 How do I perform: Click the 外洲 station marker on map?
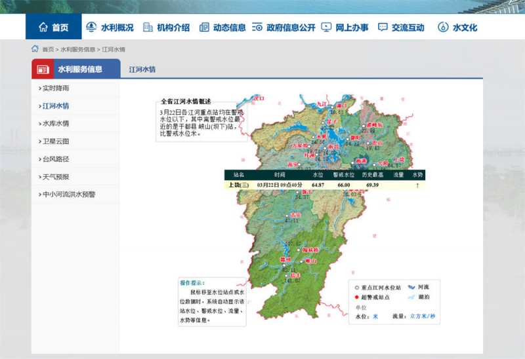pyautogui.click(x=316, y=155)
